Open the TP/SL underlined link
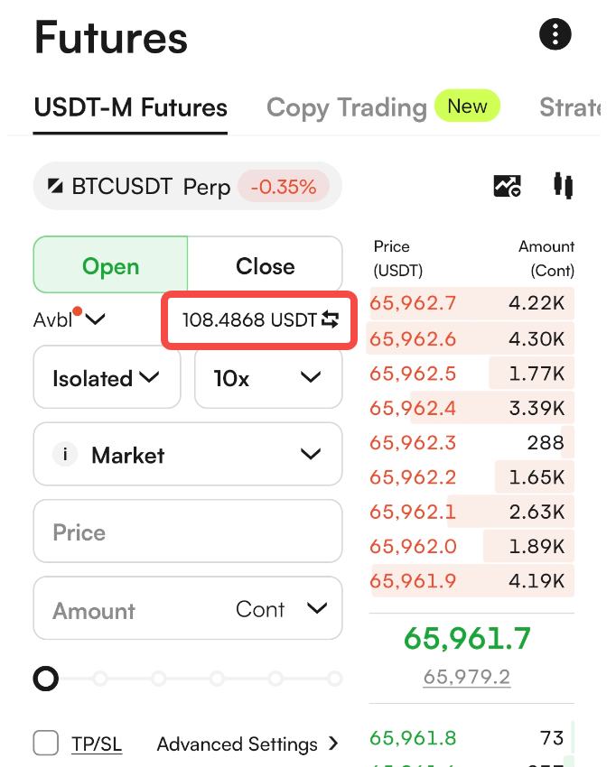The image size is (616, 767). (97, 744)
